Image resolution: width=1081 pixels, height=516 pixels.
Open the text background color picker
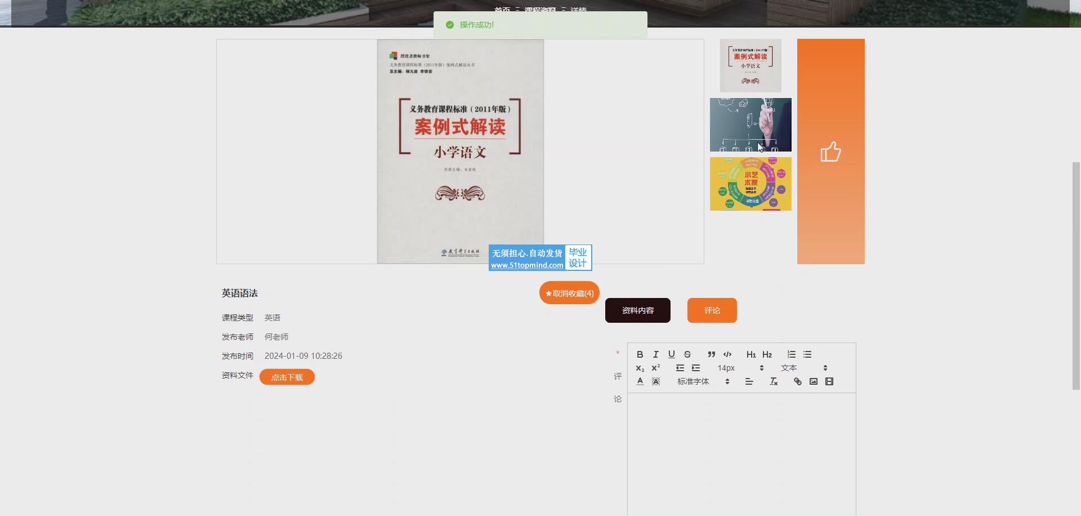(655, 381)
